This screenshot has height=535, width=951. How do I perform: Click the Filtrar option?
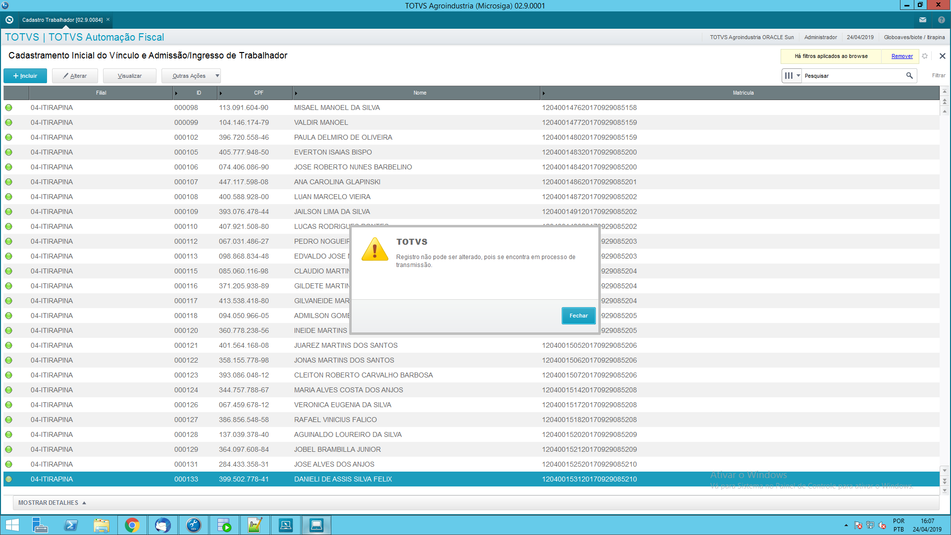click(939, 76)
